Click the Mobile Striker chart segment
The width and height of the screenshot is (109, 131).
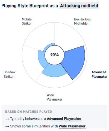coord(48,46)
